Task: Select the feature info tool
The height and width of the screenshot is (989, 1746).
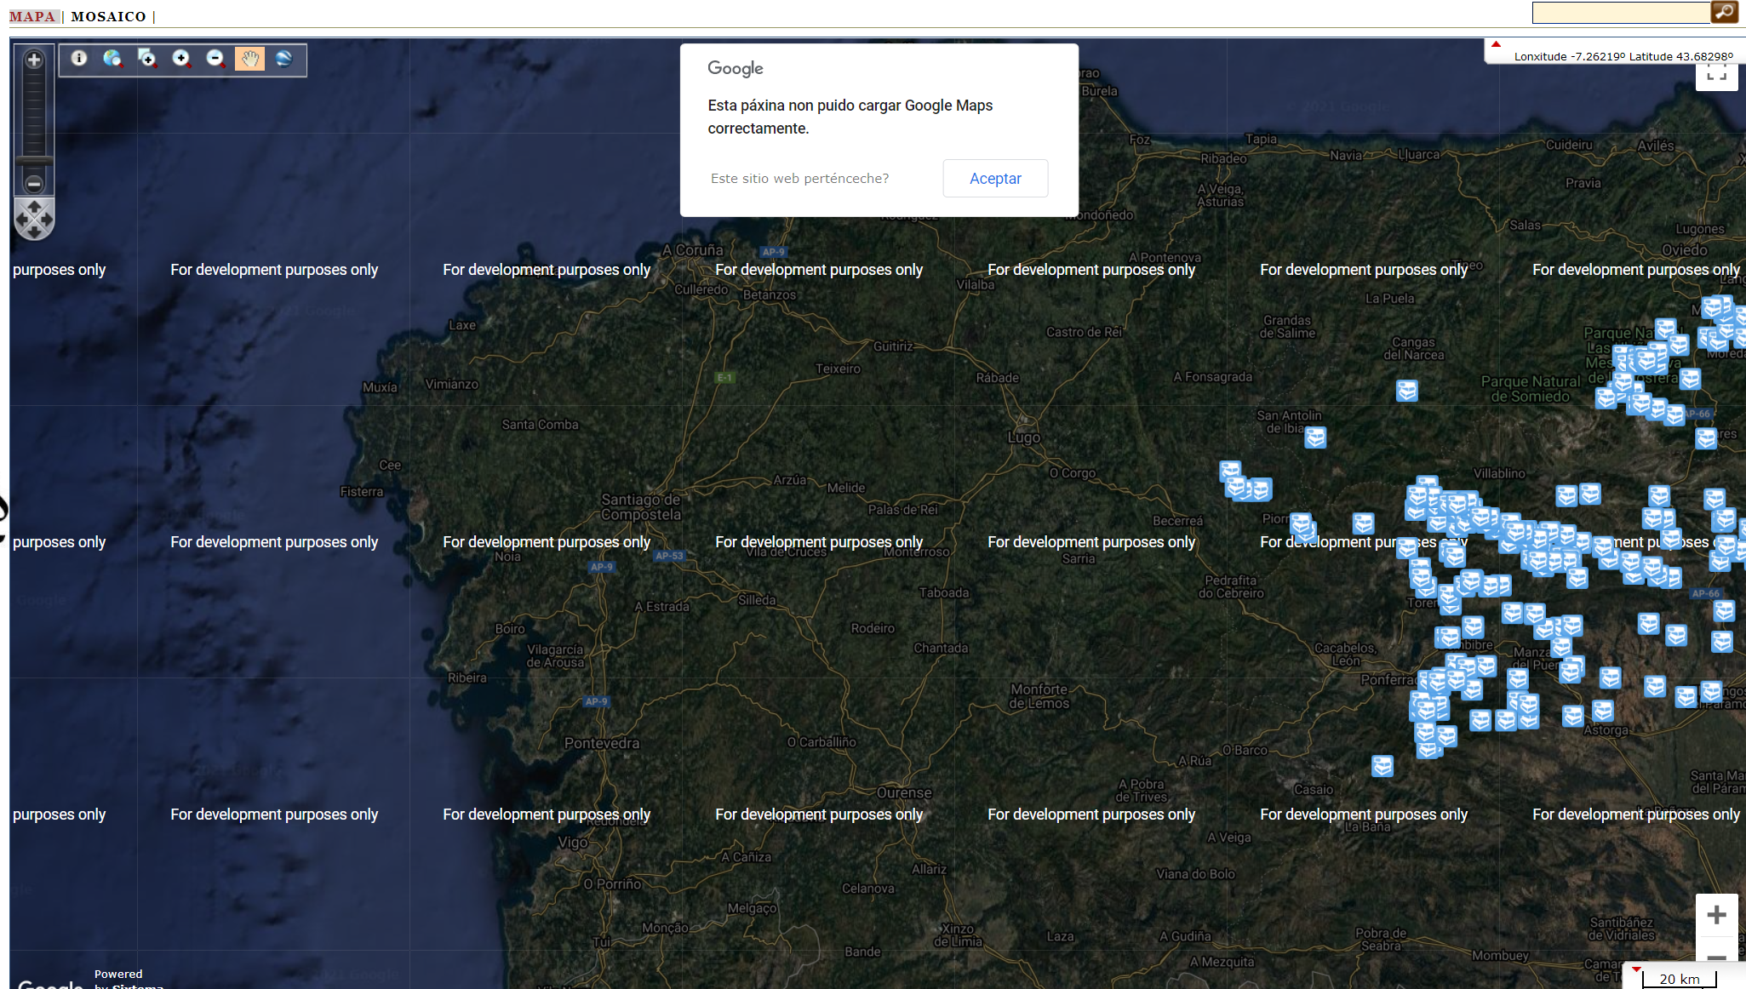Action: coord(79,59)
